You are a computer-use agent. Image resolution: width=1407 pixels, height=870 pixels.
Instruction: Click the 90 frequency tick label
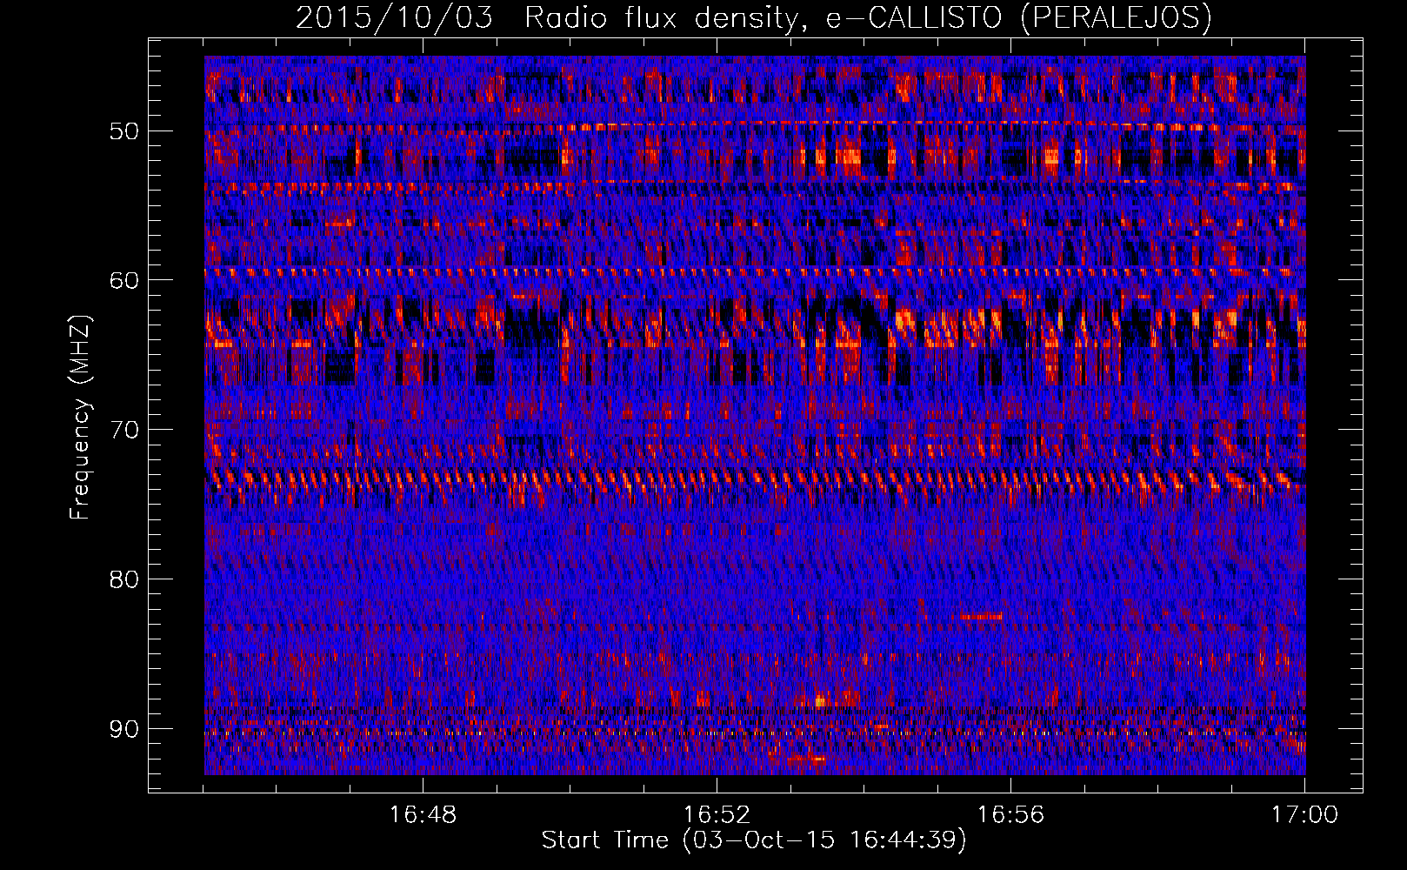pos(123,728)
